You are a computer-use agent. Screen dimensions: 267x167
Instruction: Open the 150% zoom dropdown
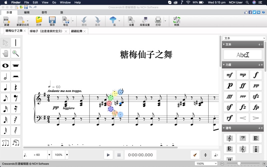pyautogui.click(x=206, y=164)
